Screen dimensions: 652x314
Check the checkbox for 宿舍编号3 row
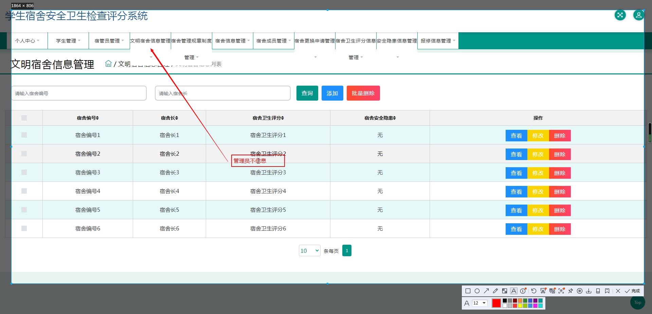(24, 172)
